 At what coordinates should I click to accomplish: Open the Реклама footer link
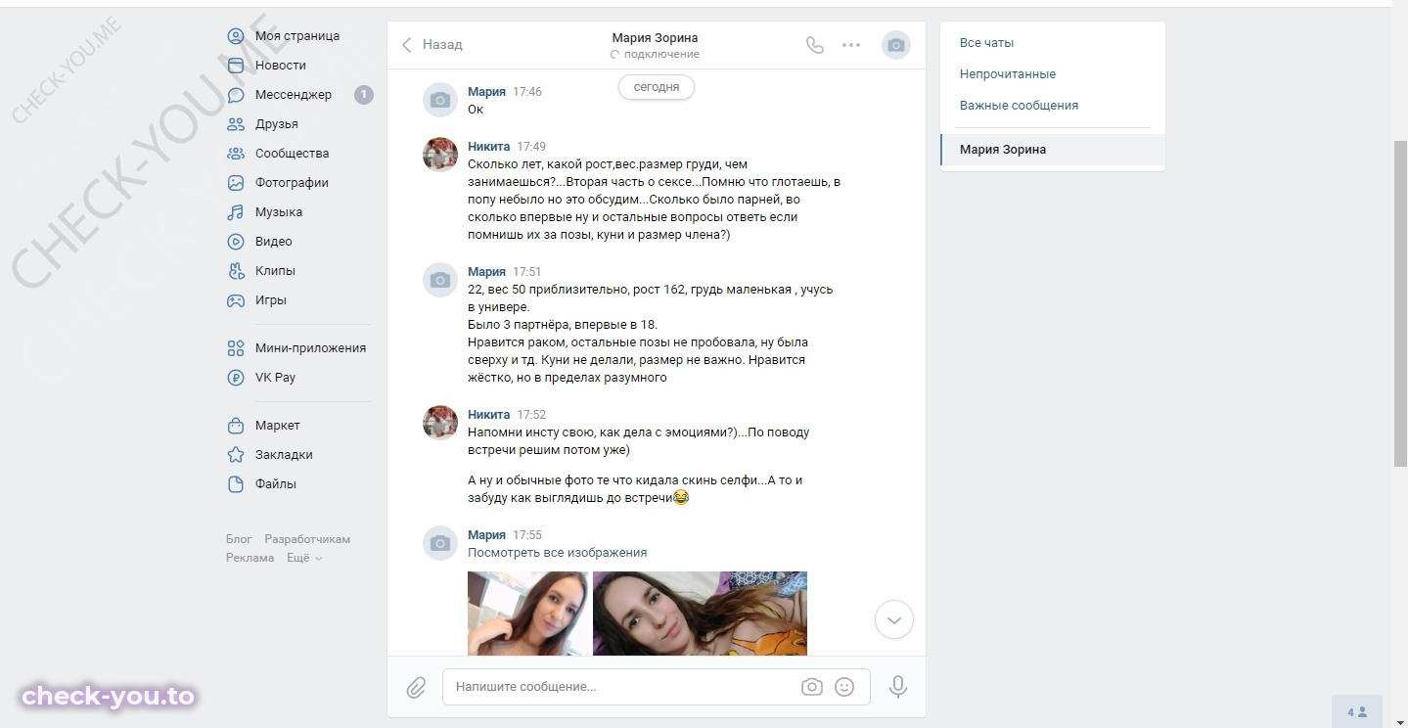coord(250,558)
